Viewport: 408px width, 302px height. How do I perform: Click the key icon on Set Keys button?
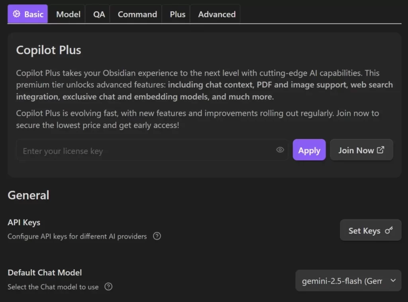tap(389, 230)
